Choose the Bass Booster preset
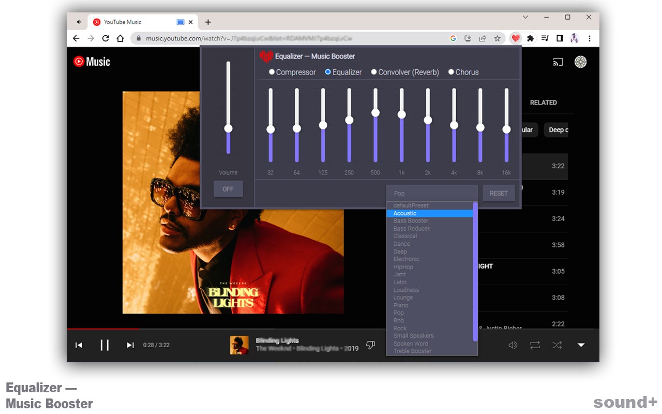Screen dimensions: 662x414 click(x=430, y=221)
